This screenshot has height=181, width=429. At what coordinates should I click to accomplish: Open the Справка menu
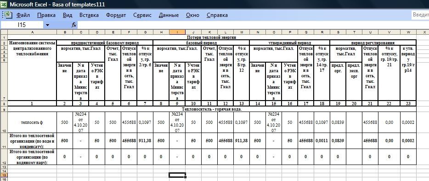pyautogui.click(x=217, y=15)
